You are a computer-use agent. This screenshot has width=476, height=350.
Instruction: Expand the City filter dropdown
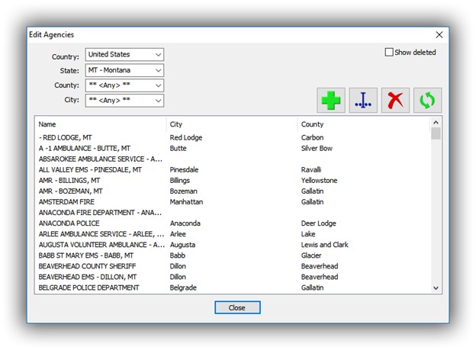(124, 101)
